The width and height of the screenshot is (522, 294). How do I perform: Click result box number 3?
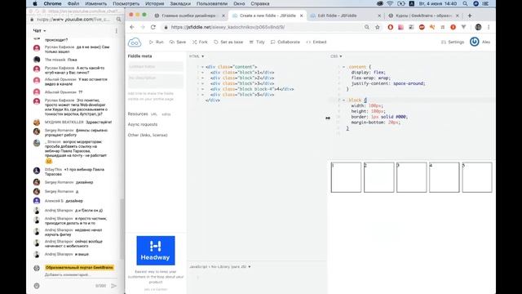[411, 177]
